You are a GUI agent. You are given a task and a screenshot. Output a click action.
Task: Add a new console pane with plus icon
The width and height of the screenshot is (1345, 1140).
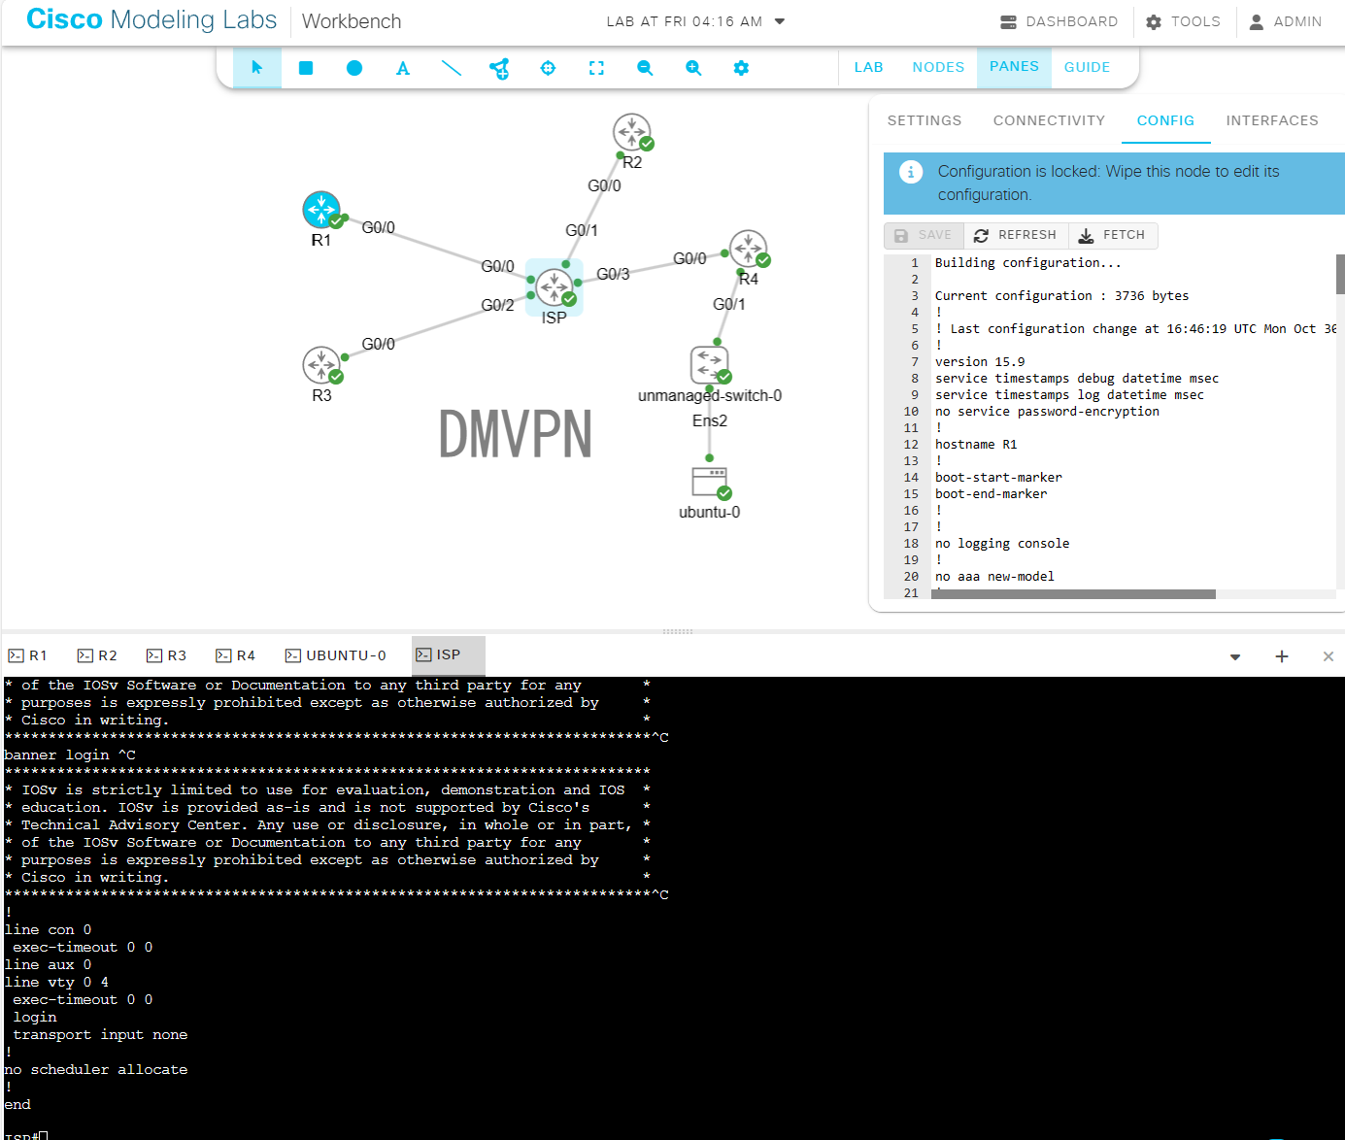pyautogui.click(x=1282, y=656)
